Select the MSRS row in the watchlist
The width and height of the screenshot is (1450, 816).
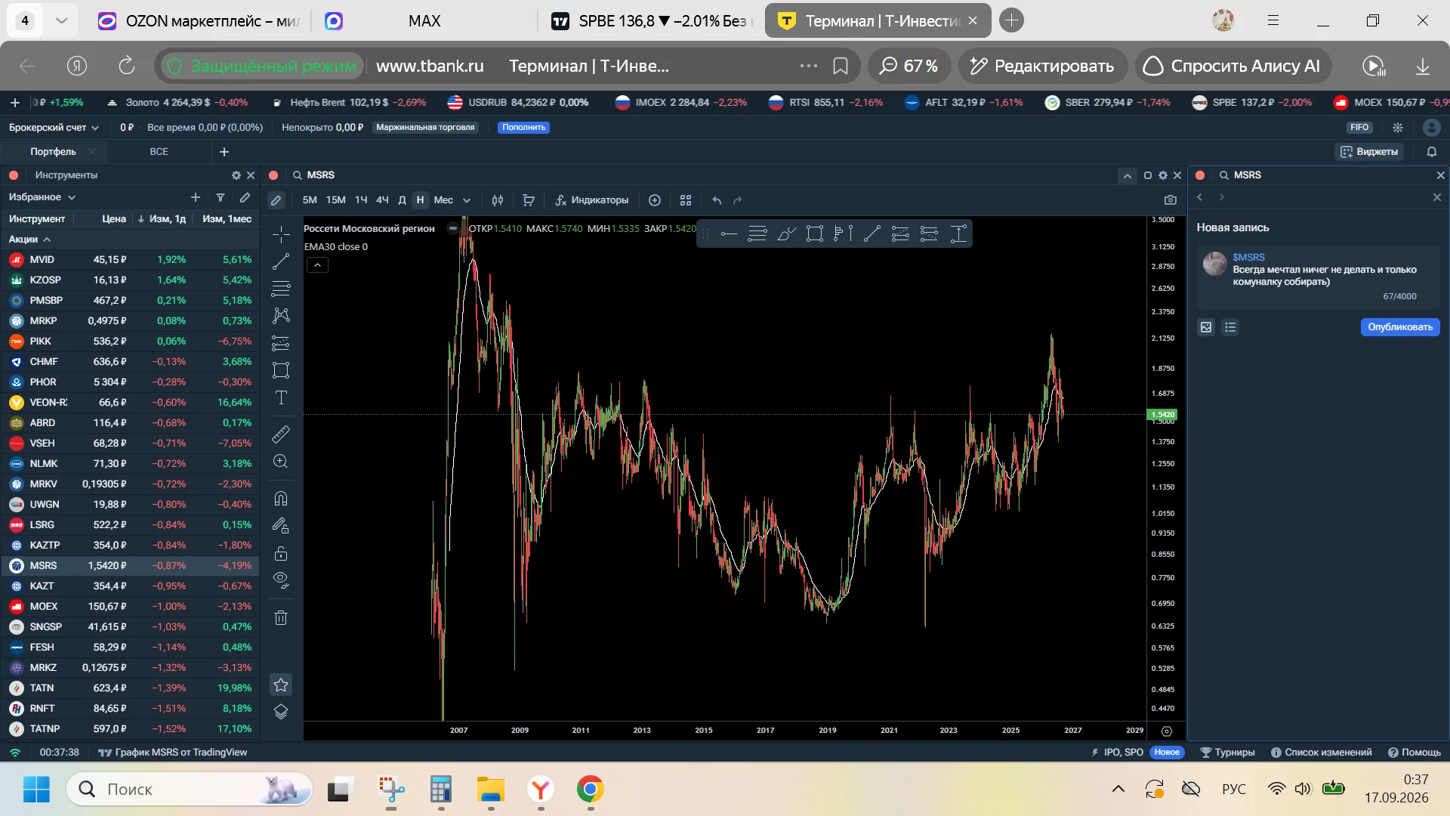(x=130, y=566)
